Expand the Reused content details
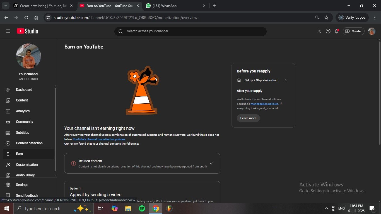The image size is (381, 214). coord(211,164)
